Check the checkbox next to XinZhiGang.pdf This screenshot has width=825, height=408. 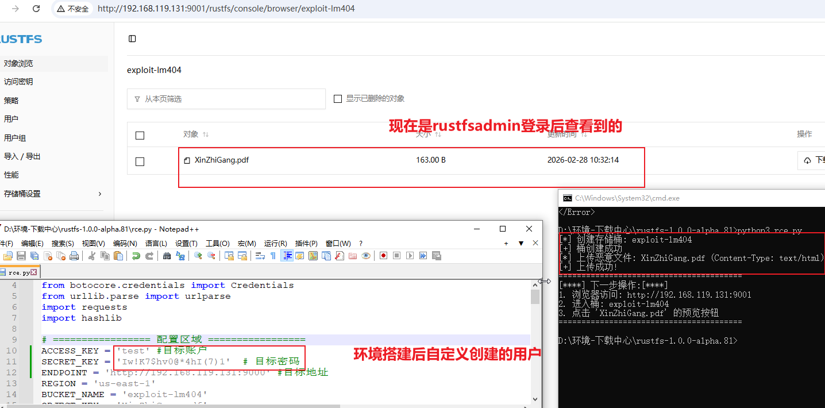pos(140,161)
